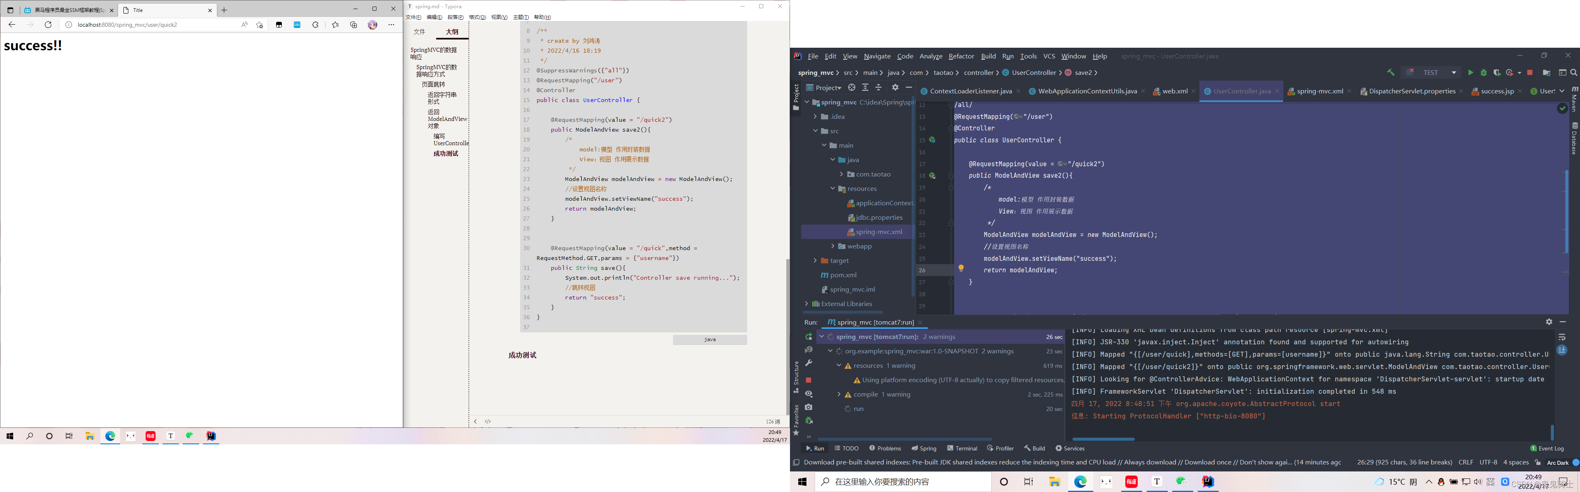Click the Debug bug icon
The image size is (1580, 492).
[x=1484, y=72]
